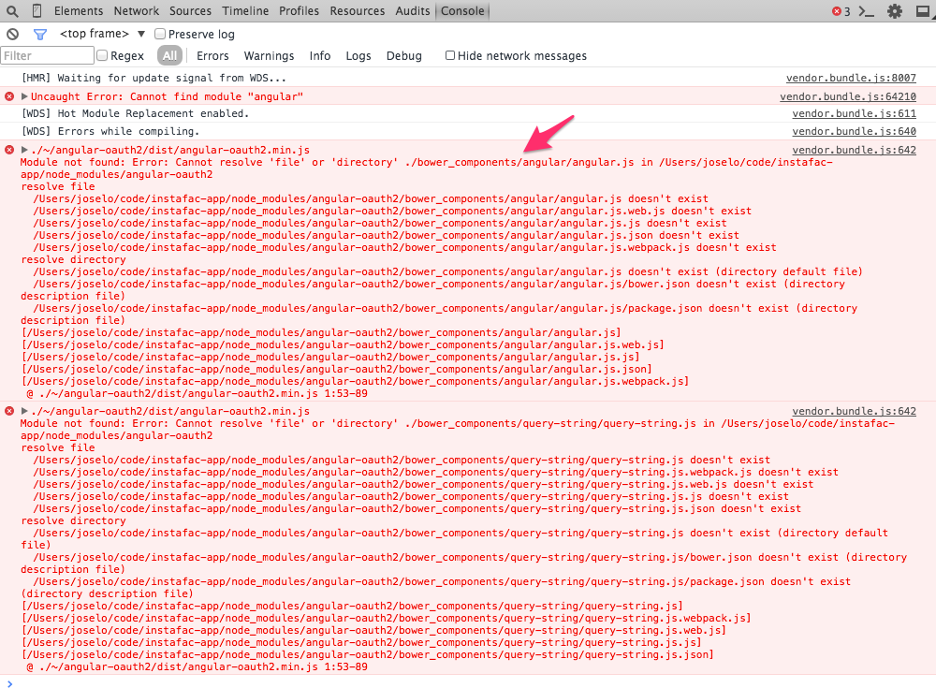
Task: Switch to the Network tab
Action: point(137,11)
